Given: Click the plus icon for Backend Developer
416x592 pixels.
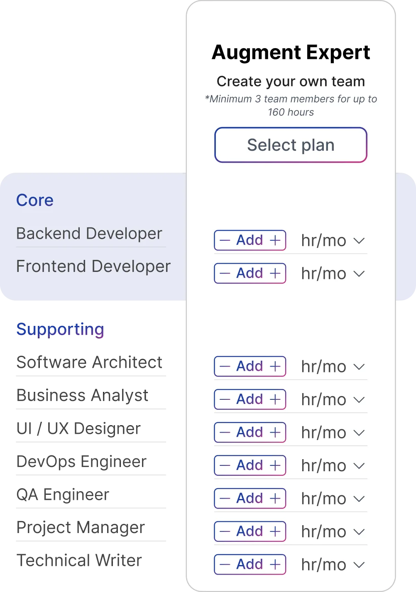Looking at the screenshot, I should (275, 240).
